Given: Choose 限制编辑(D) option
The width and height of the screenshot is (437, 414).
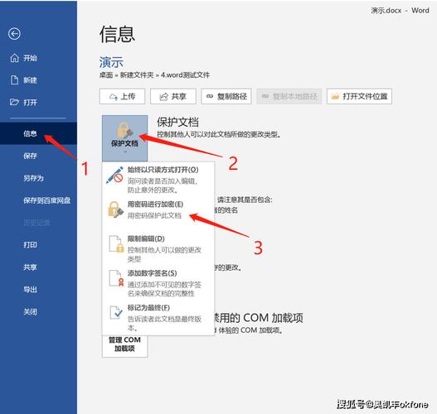Looking at the screenshot, I should tap(158, 248).
